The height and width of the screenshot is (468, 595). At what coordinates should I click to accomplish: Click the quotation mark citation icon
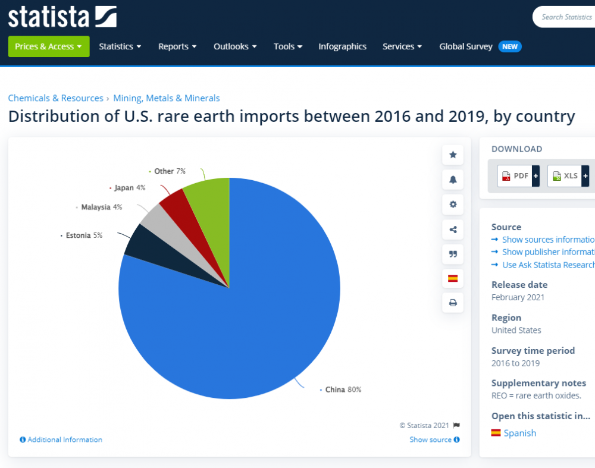point(453,254)
